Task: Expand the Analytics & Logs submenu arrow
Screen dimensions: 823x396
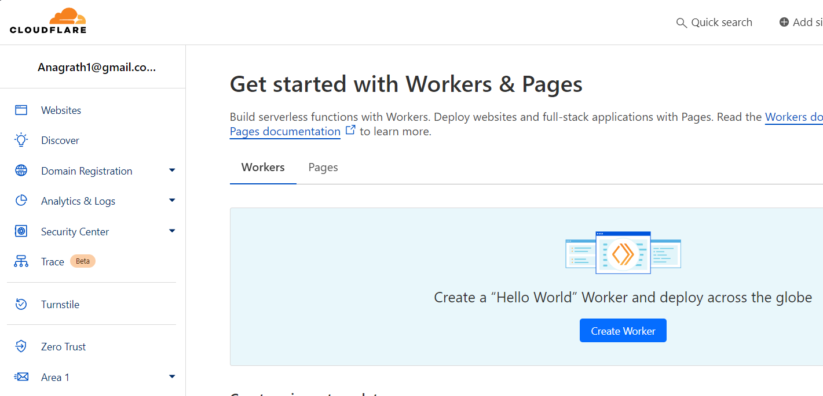Action: (172, 200)
